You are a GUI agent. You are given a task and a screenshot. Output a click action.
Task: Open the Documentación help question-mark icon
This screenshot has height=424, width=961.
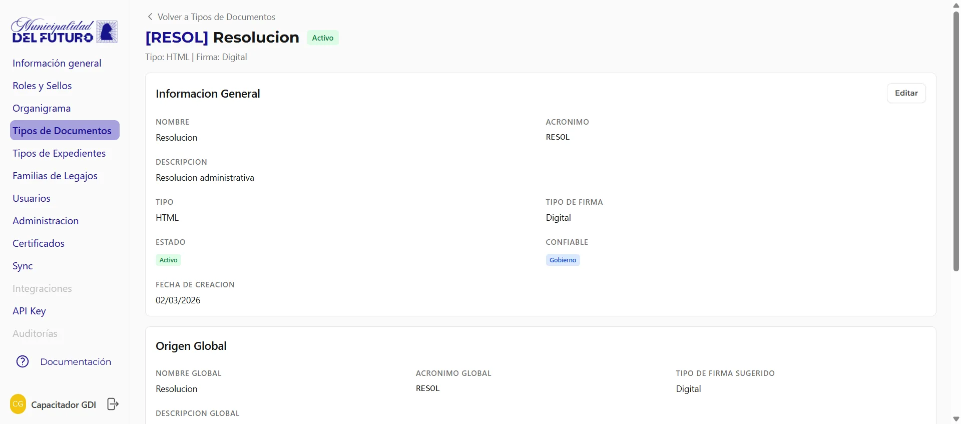[x=23, y=361]
